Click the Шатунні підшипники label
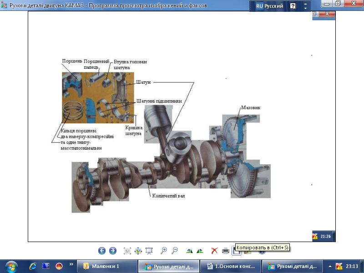Screen dimensions: 364x273 (x=159, y=101)
